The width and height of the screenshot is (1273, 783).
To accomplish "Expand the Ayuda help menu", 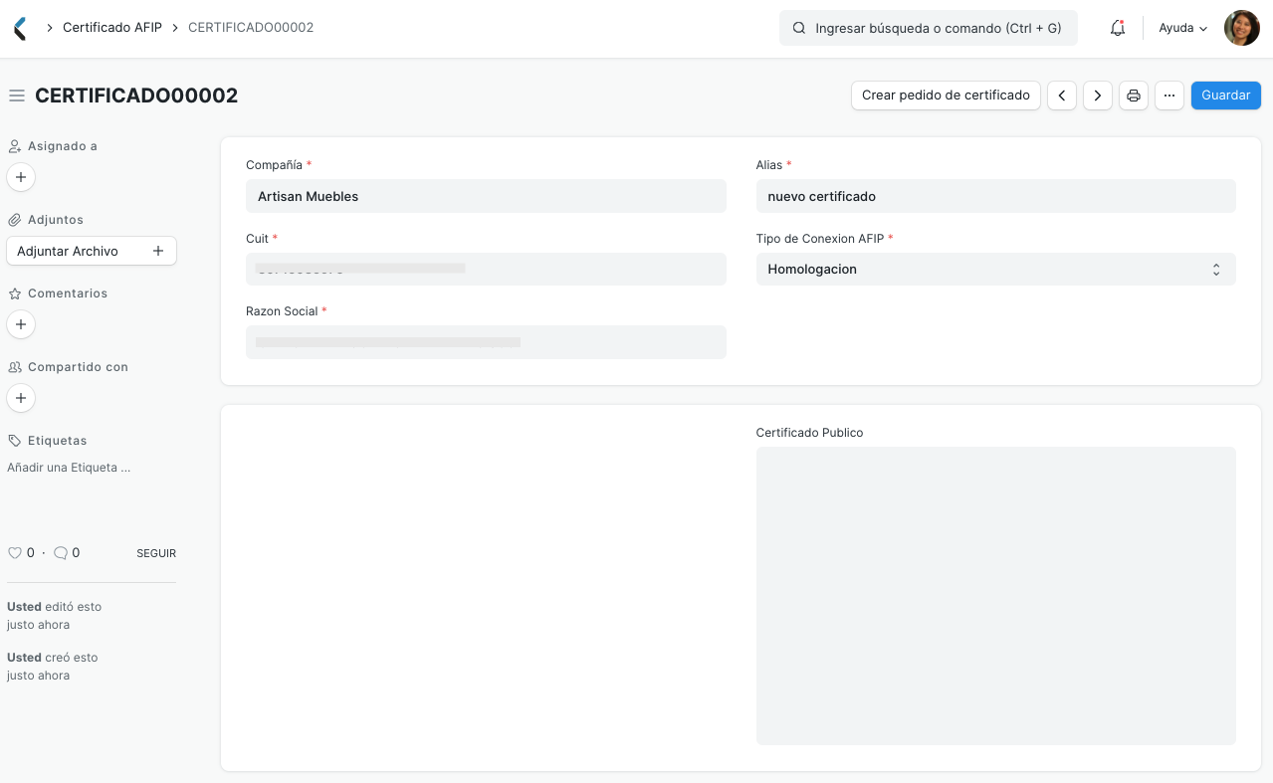I will [x=1183, y=28].
